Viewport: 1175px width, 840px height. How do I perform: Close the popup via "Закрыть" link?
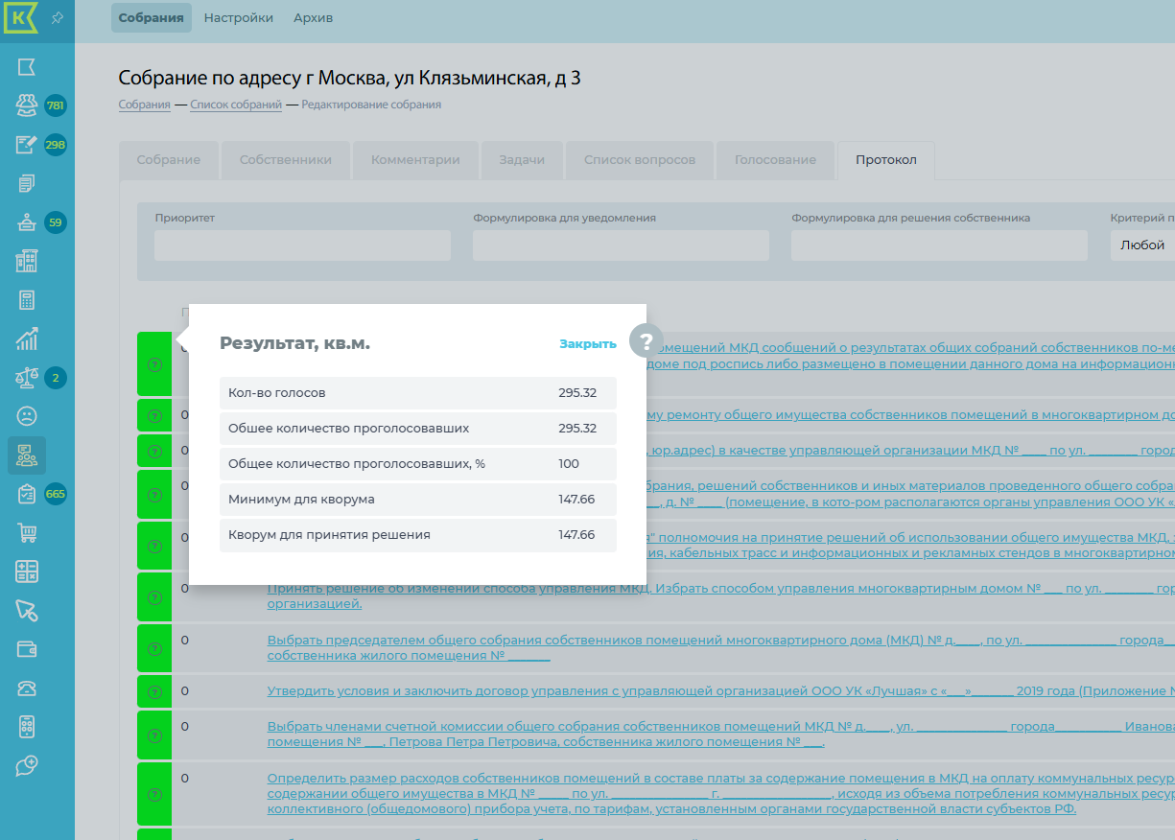(588, 343)
